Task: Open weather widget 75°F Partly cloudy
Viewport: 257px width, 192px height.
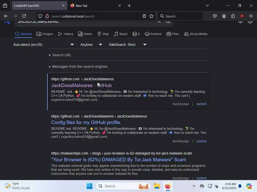Action: (x=17, y=186)
